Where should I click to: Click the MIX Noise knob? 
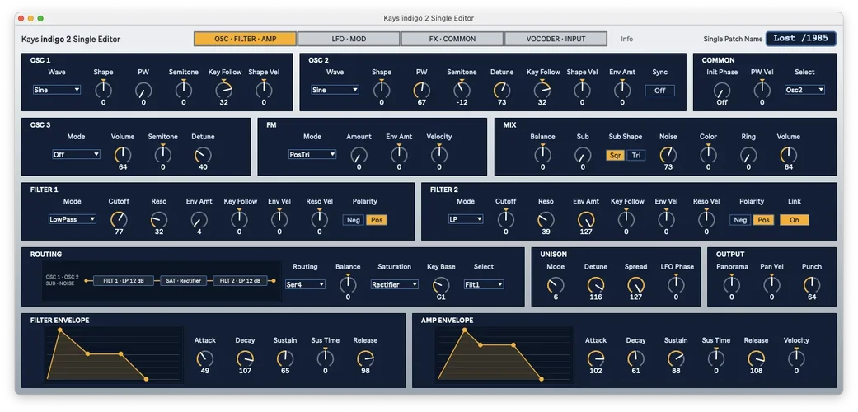point(668,155)
